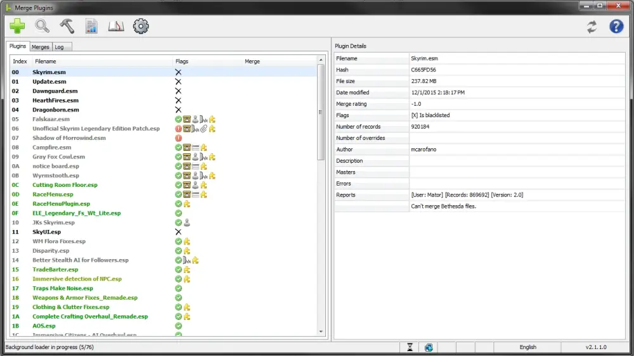Click the version v2.1.1.0 status field
This screenshot has width=634, height=356.
tap(596, 347)
